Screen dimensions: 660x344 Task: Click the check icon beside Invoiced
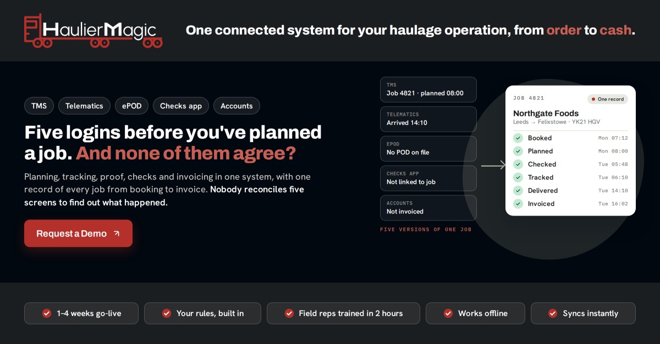[x=518, y=204]
